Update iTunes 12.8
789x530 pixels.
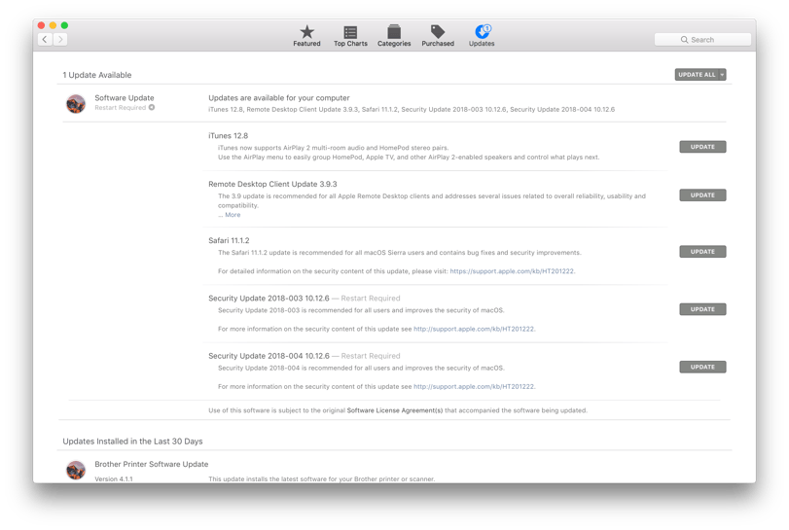[x=702, y=147]
